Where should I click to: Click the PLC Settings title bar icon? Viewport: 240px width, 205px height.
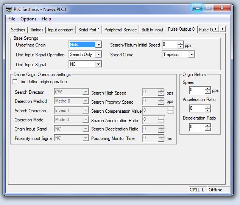[x=9, y=9]
